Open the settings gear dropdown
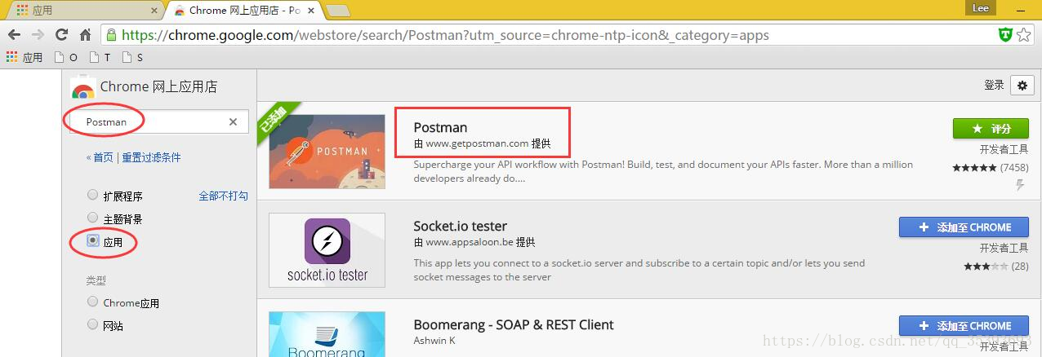Screen dimensions: 1042x357 point(1022,85)
